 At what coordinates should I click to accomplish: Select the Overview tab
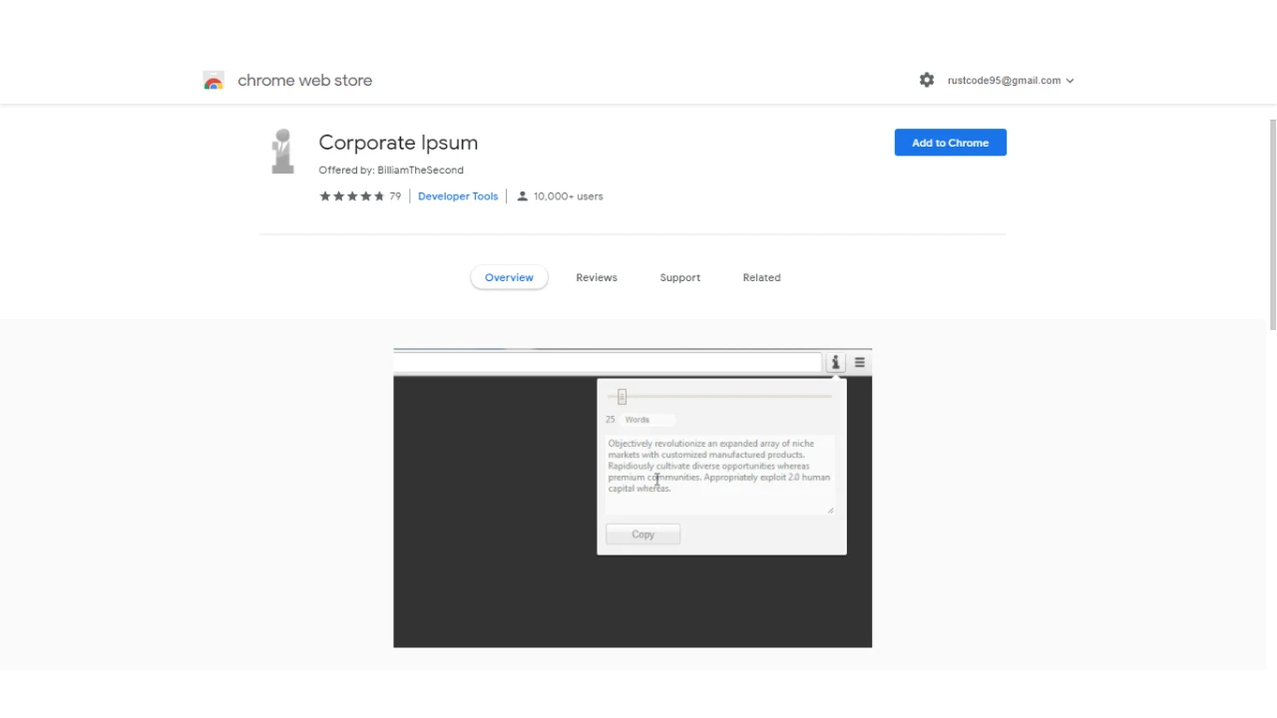coord(509,277)
